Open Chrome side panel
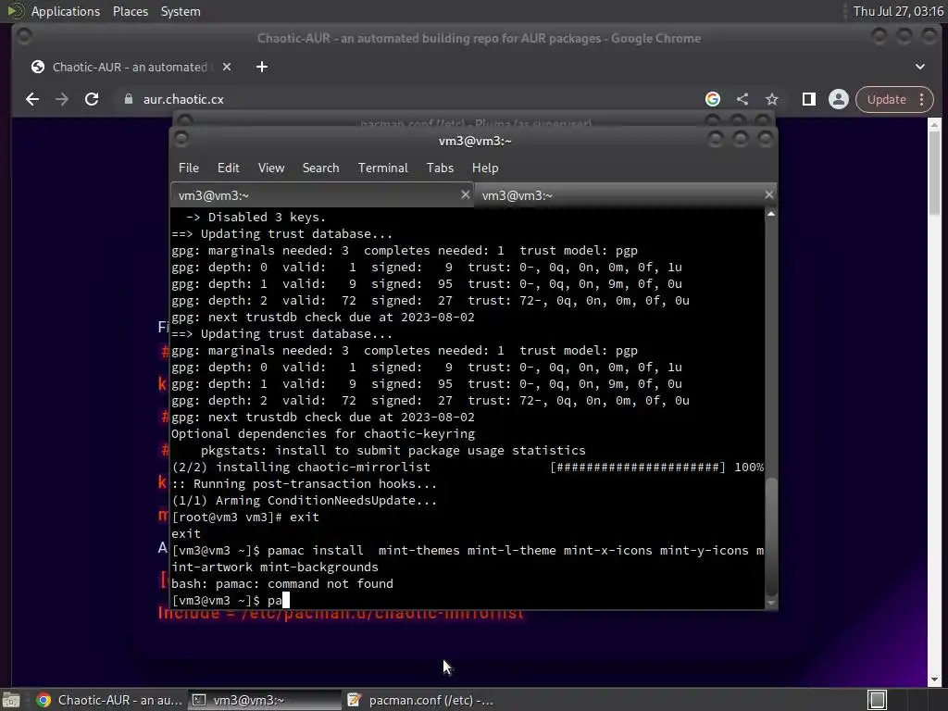The height and width of the screenshot is (711, 948). pos(809,99)
